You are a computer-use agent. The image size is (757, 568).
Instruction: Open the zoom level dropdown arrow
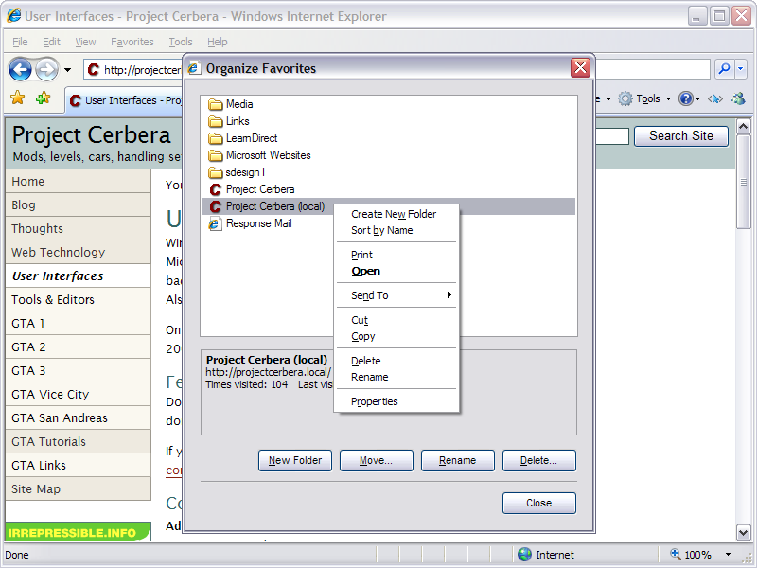pyautogui.click(x=728, y=555)
